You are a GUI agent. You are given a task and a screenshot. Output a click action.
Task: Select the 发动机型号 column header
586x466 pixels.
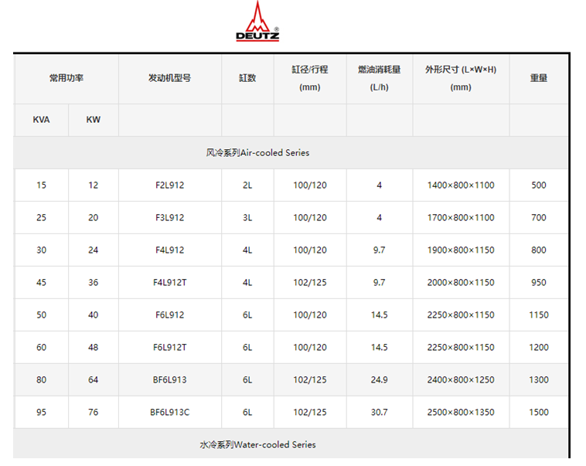(x=169, y=78)
